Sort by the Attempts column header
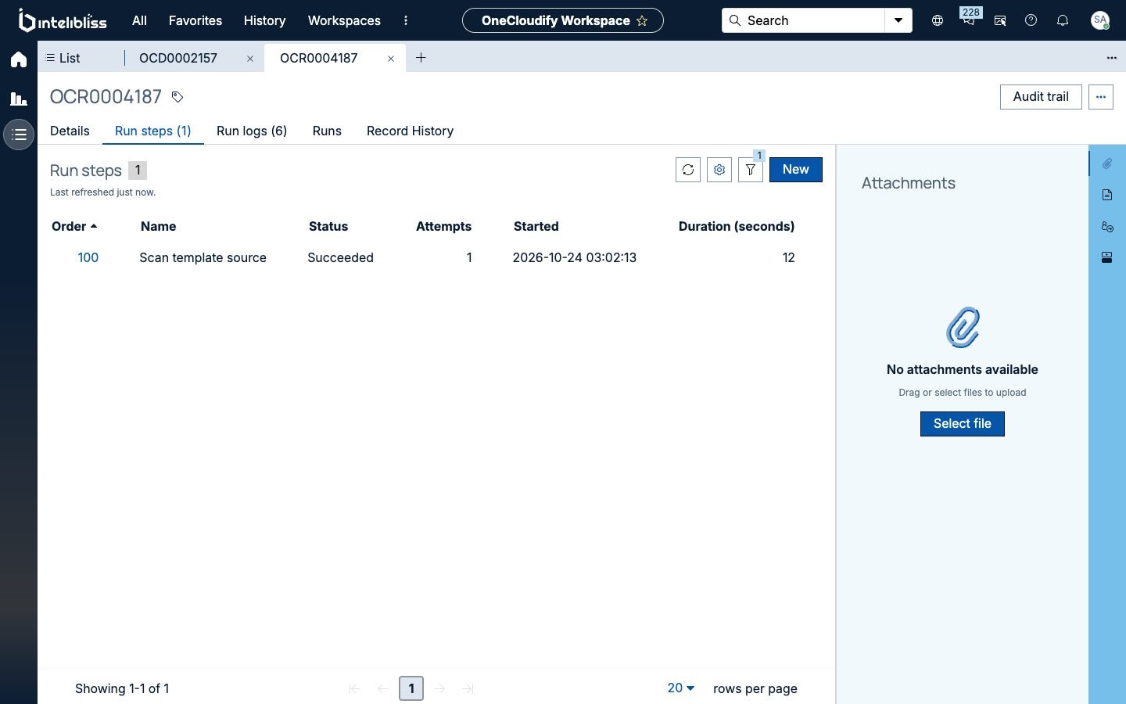Screen dimensions: 1126x704 click(443, 226)
